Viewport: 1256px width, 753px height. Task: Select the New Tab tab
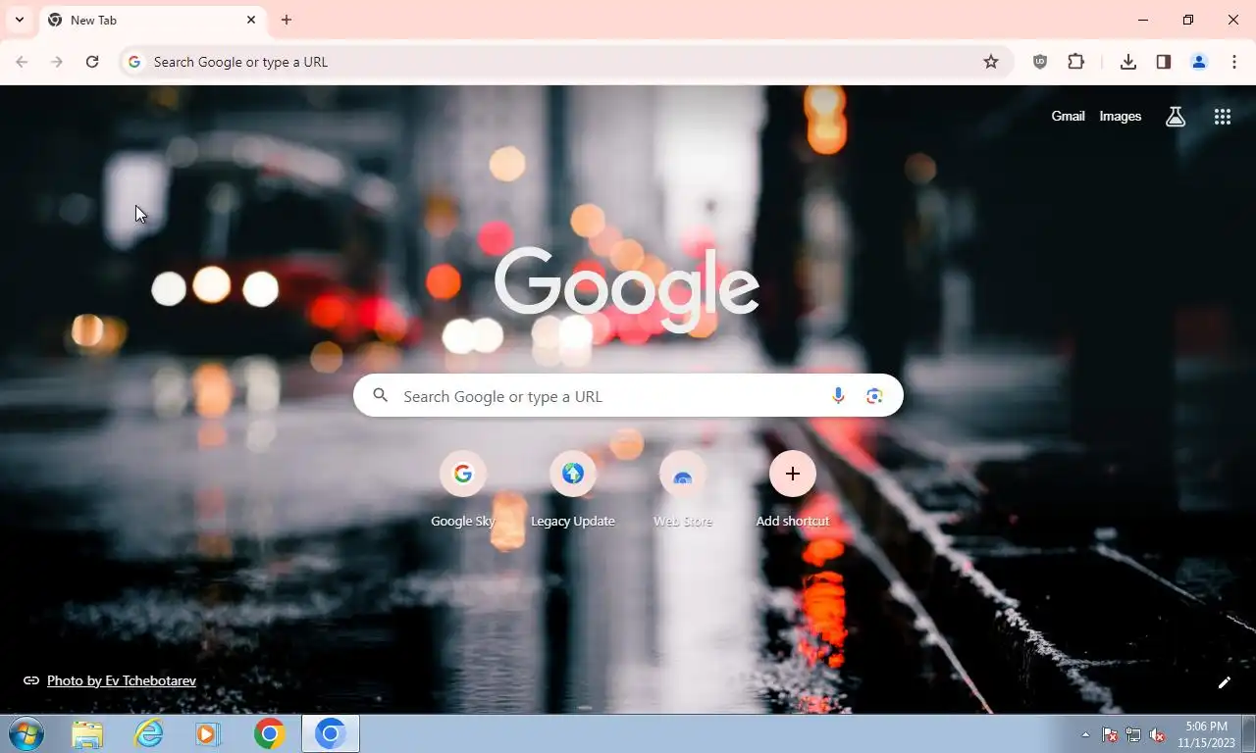click(152, 20)
